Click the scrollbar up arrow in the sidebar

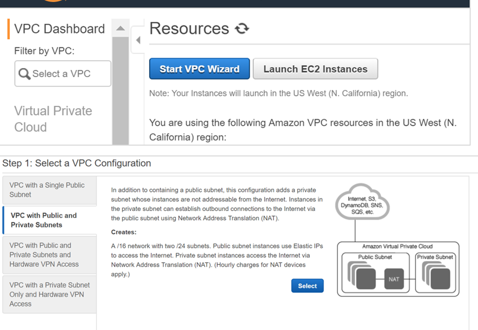[x=120, y=27]
